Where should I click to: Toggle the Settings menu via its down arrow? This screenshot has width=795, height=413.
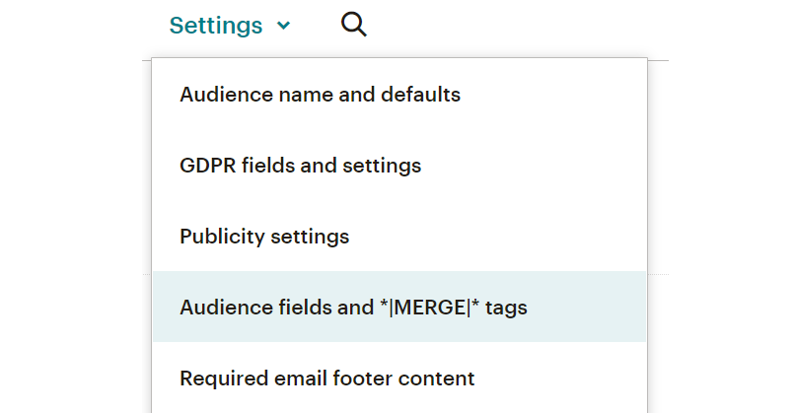tap(284, 26)
